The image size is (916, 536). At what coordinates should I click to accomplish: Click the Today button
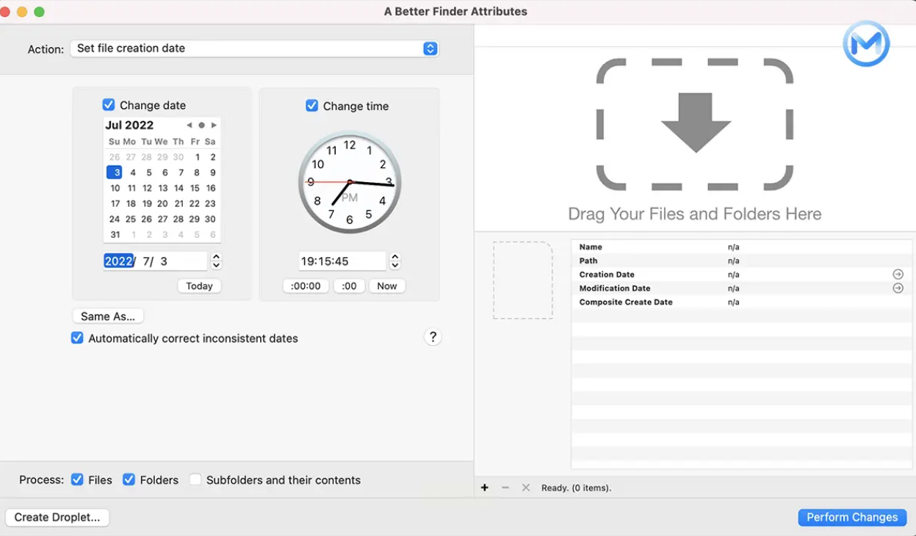[199, 286]
